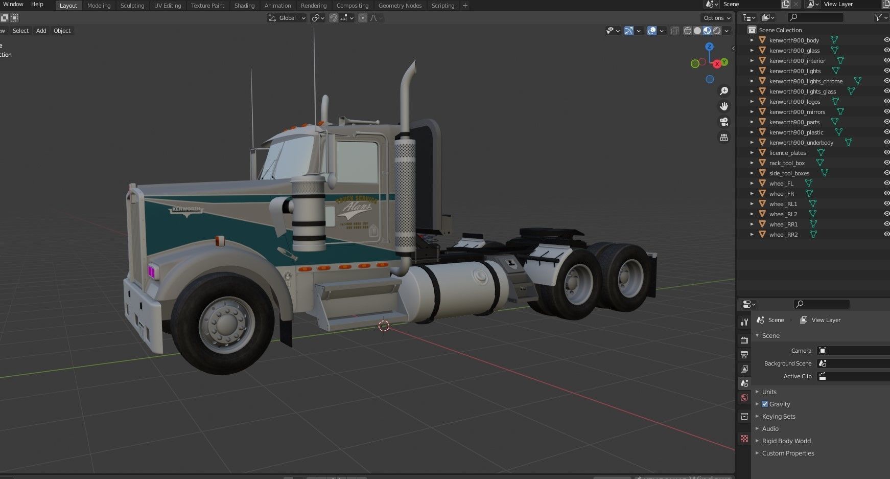
Task: Toggle X-ray display in viewport header
Action: (674, 31)
